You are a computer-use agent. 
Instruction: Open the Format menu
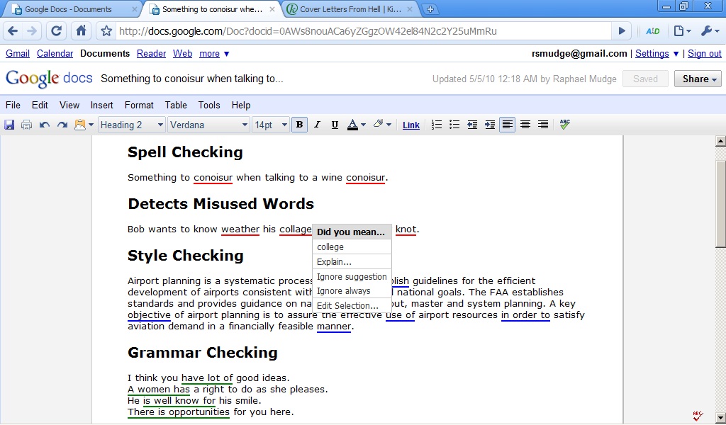click(139, 105)
